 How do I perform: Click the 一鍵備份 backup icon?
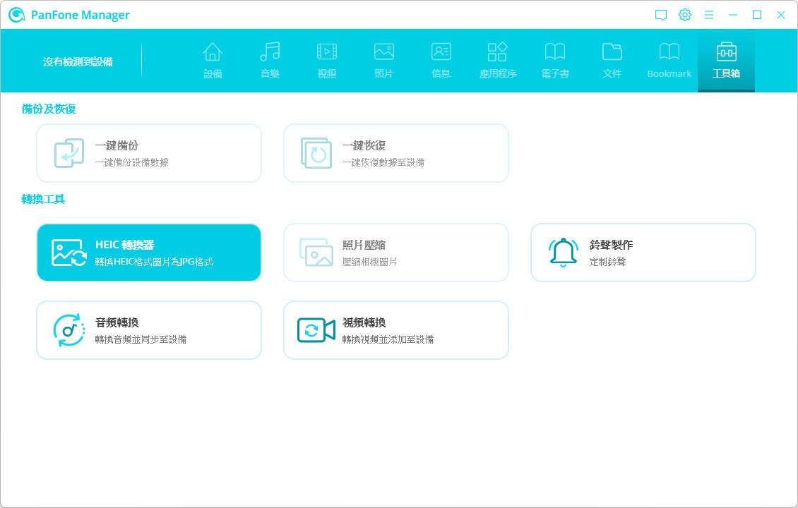(x=69, y=153)
